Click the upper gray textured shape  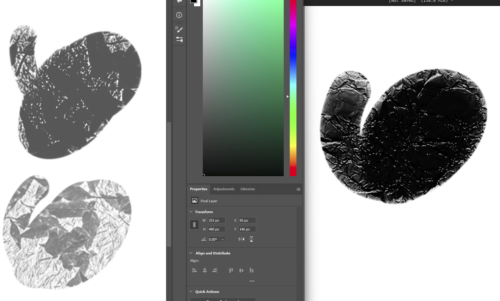[x=75, y=92]
